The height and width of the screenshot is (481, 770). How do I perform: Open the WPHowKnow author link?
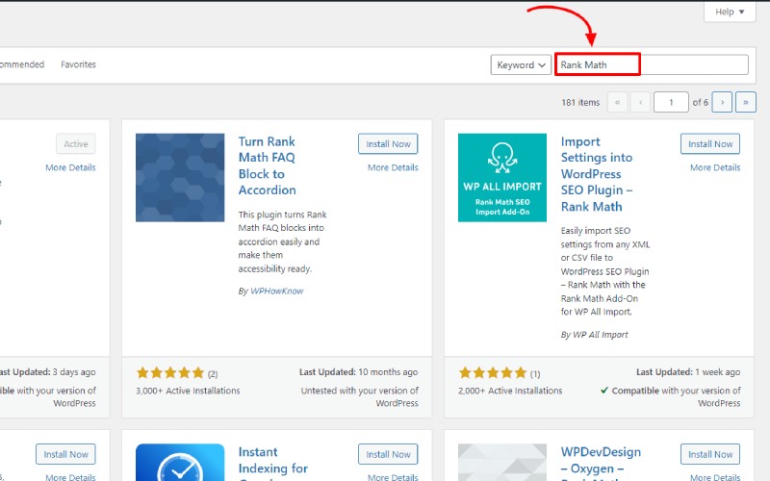[277, 291]
